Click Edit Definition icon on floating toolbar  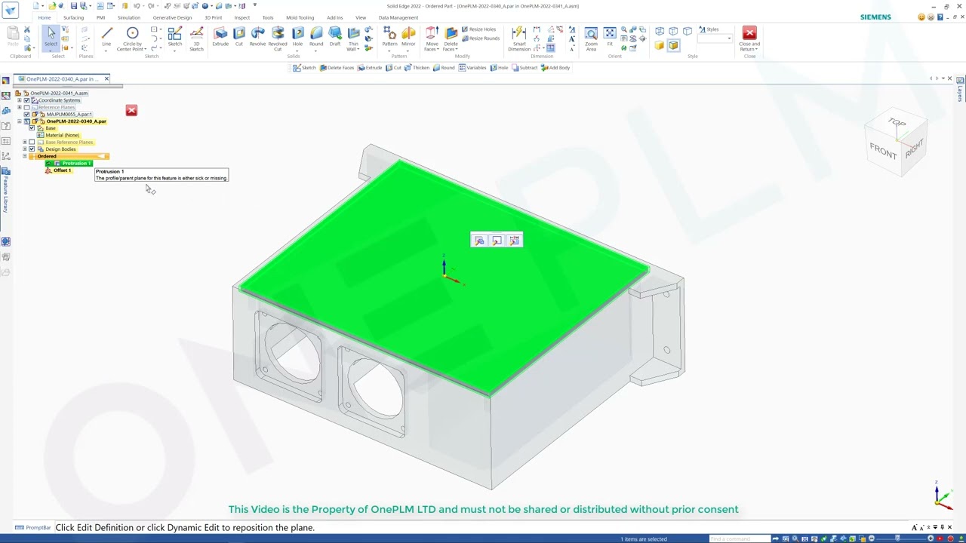tap(479, 241)
